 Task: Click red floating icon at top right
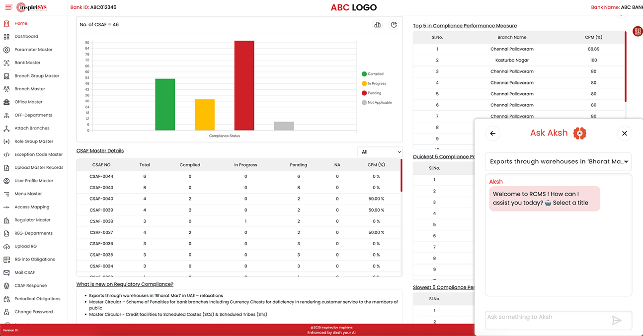pyautogui.click(x=637, y=31)
